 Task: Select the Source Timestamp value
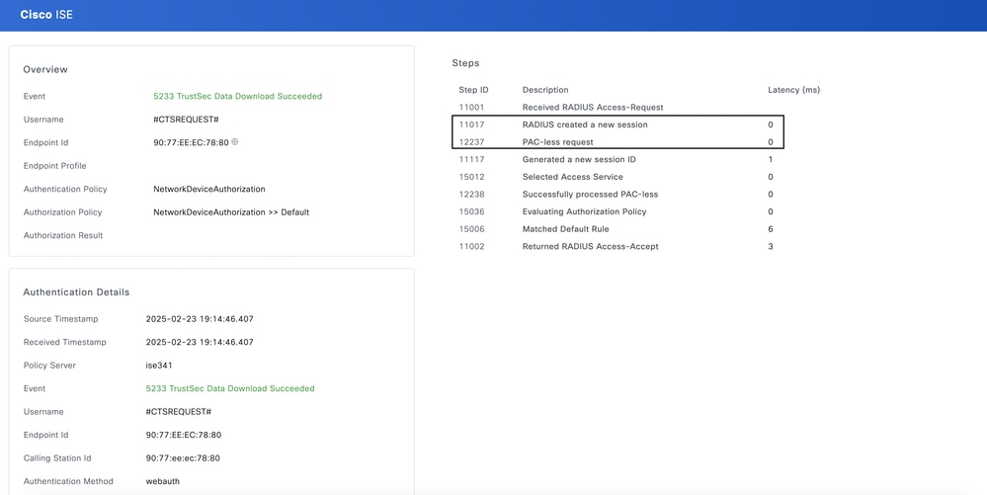coord(200,319)
